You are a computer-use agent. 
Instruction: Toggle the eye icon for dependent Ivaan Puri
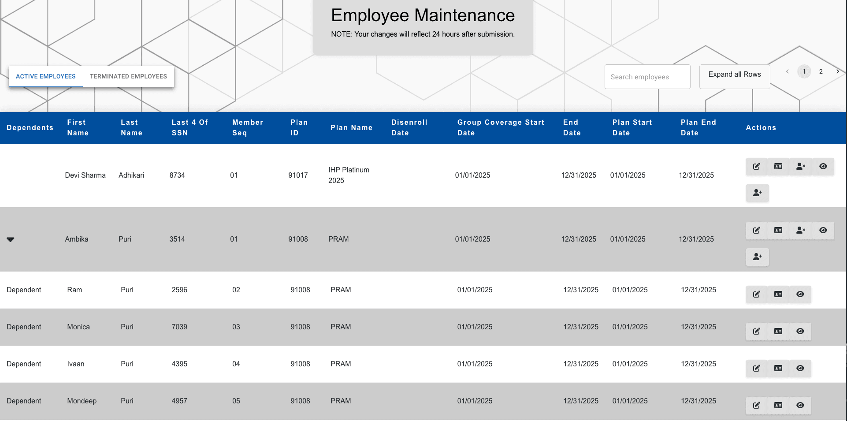click(x=800, y=368)
